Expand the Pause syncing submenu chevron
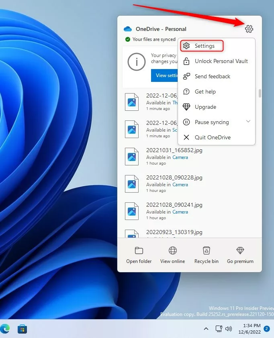 (248, 122)
